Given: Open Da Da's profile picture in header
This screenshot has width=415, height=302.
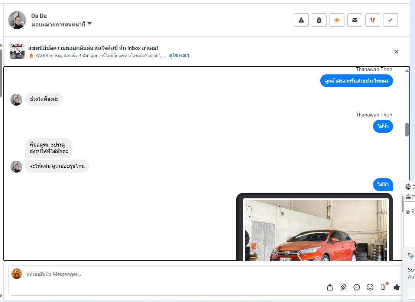Looking at the screenshot, I should click(17, 20).
